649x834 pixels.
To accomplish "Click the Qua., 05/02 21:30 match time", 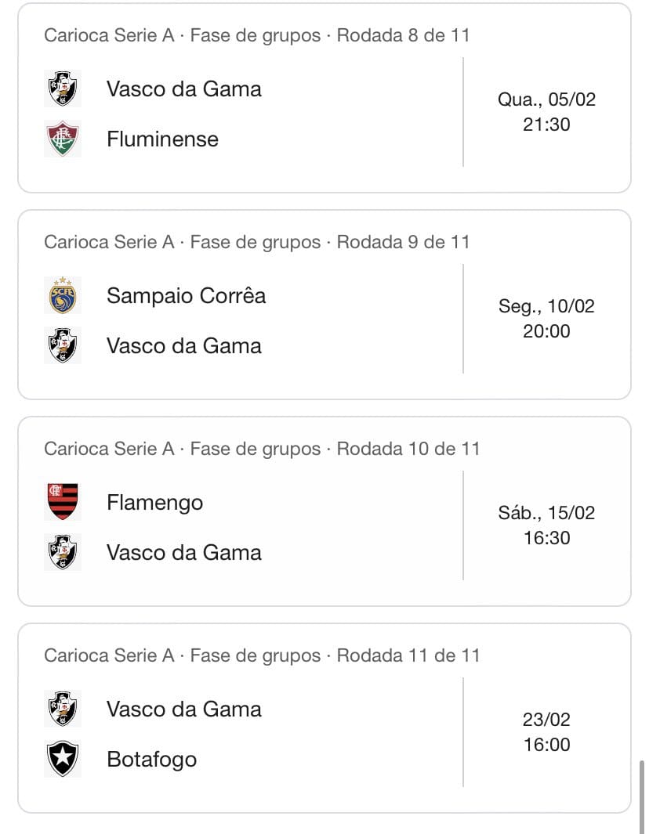I will click(x=546, y=112).
